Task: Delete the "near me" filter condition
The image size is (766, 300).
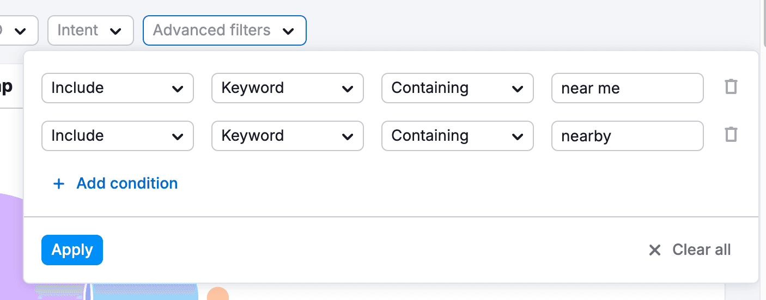Action: pos(731,87)
